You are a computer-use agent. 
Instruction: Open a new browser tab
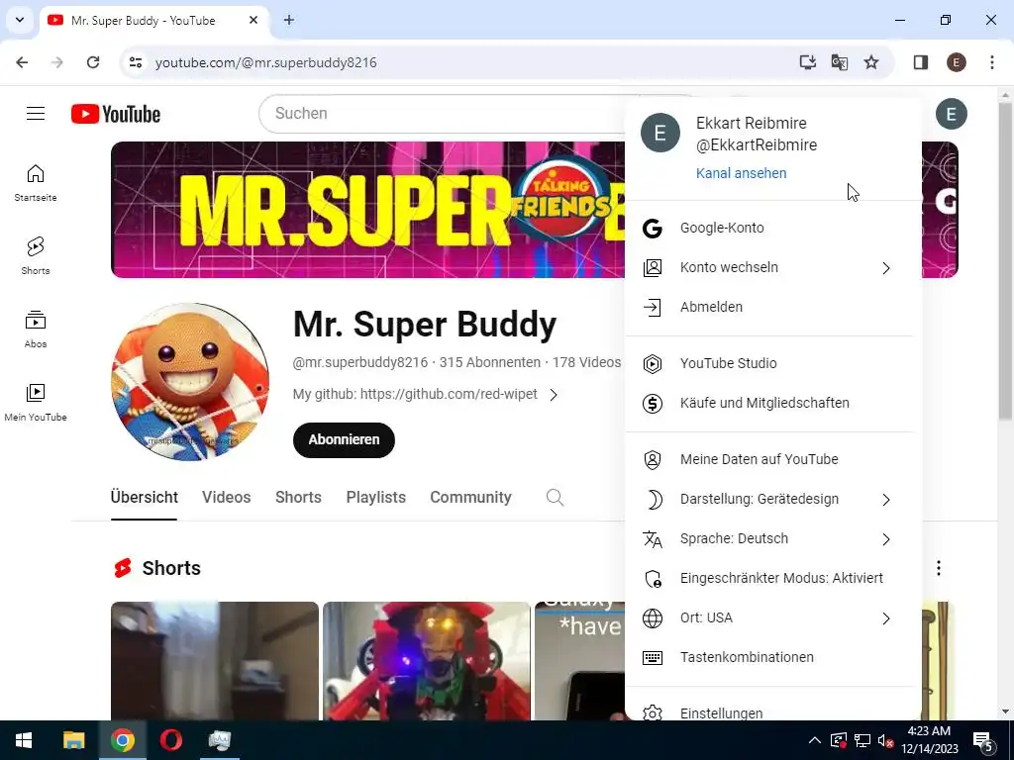tap(289, 20)
